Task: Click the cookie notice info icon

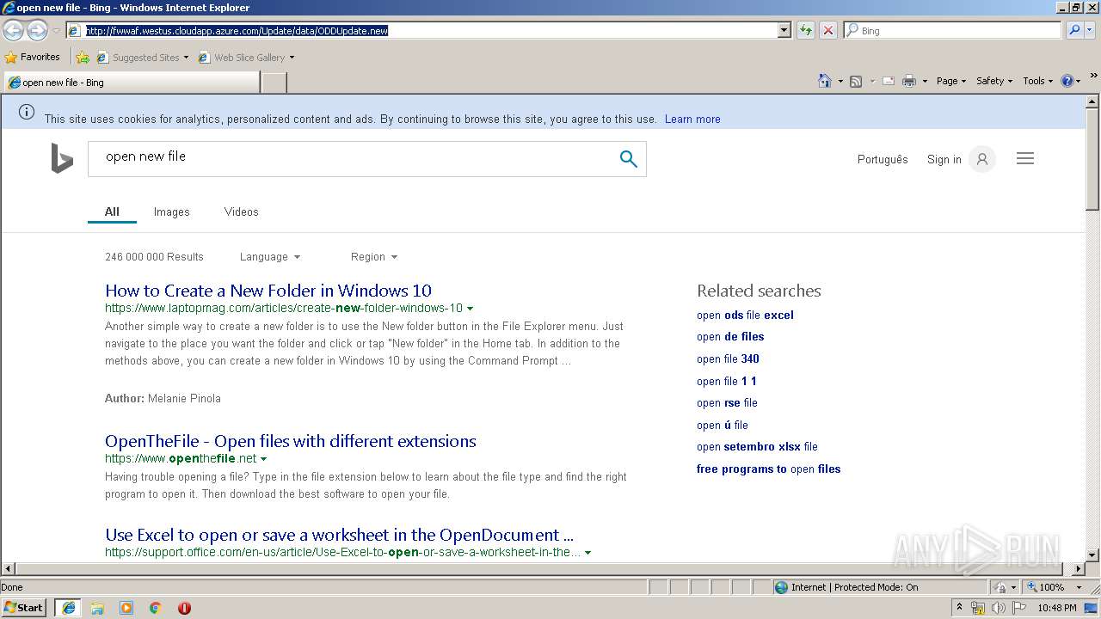Action: (27, 112)
